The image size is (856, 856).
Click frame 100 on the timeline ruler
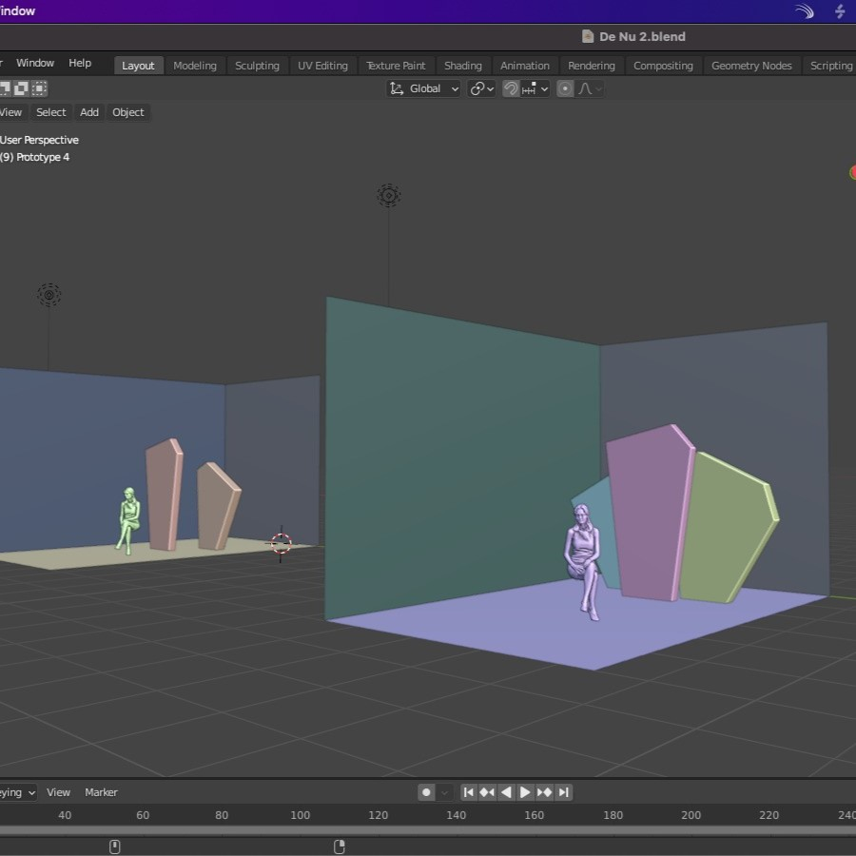[301, 815]
